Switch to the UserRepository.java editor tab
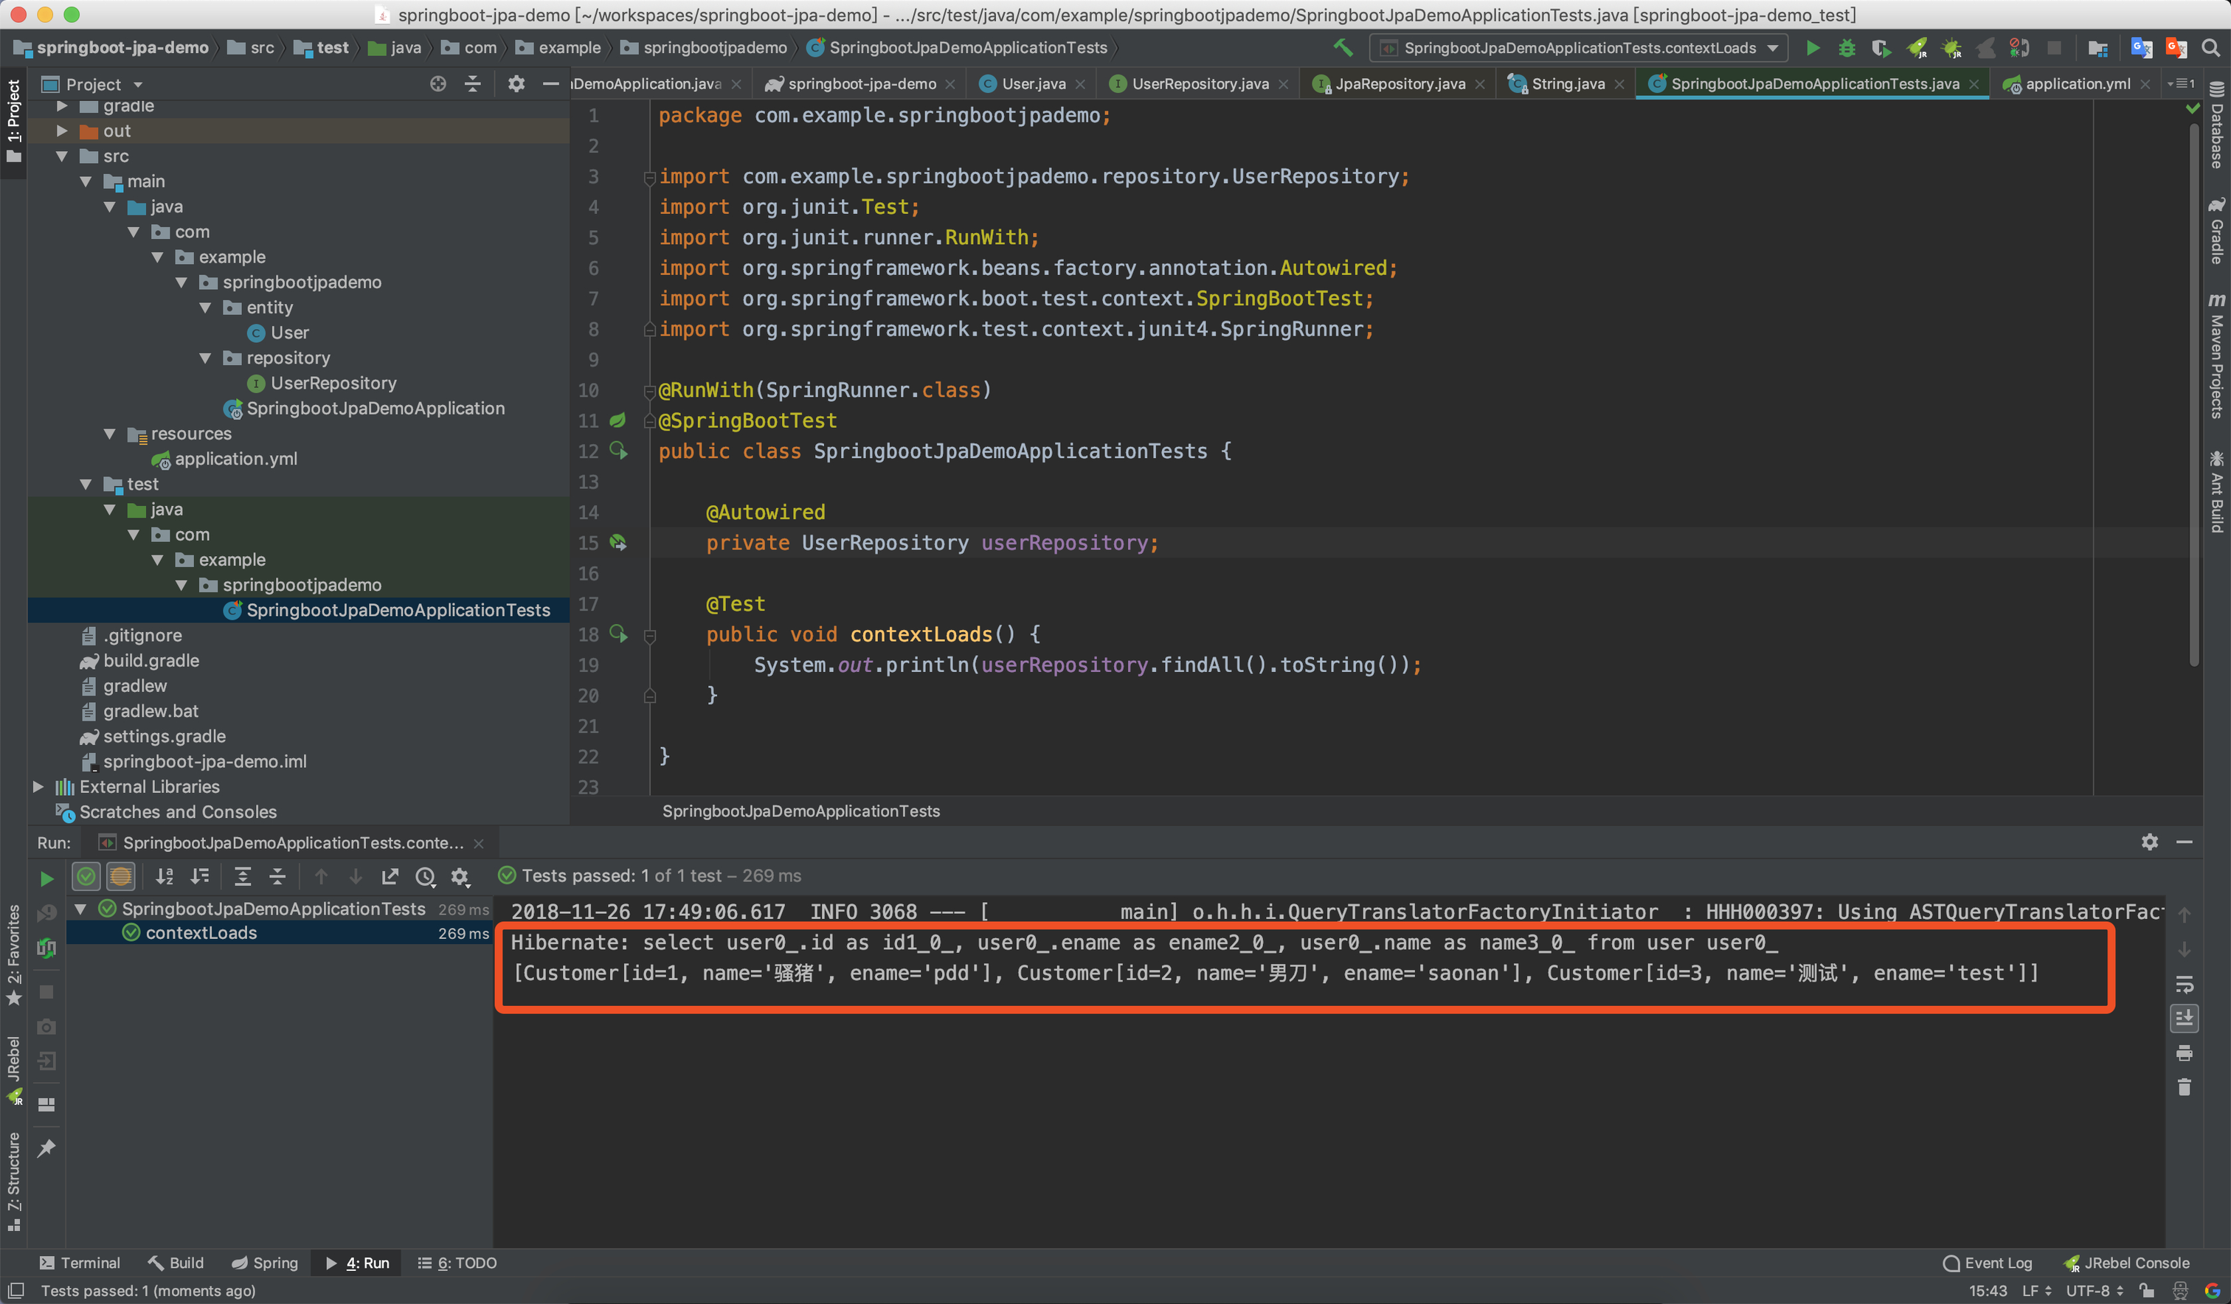This screenshot has width=2231, height=1304. (x=1199, y=84)
